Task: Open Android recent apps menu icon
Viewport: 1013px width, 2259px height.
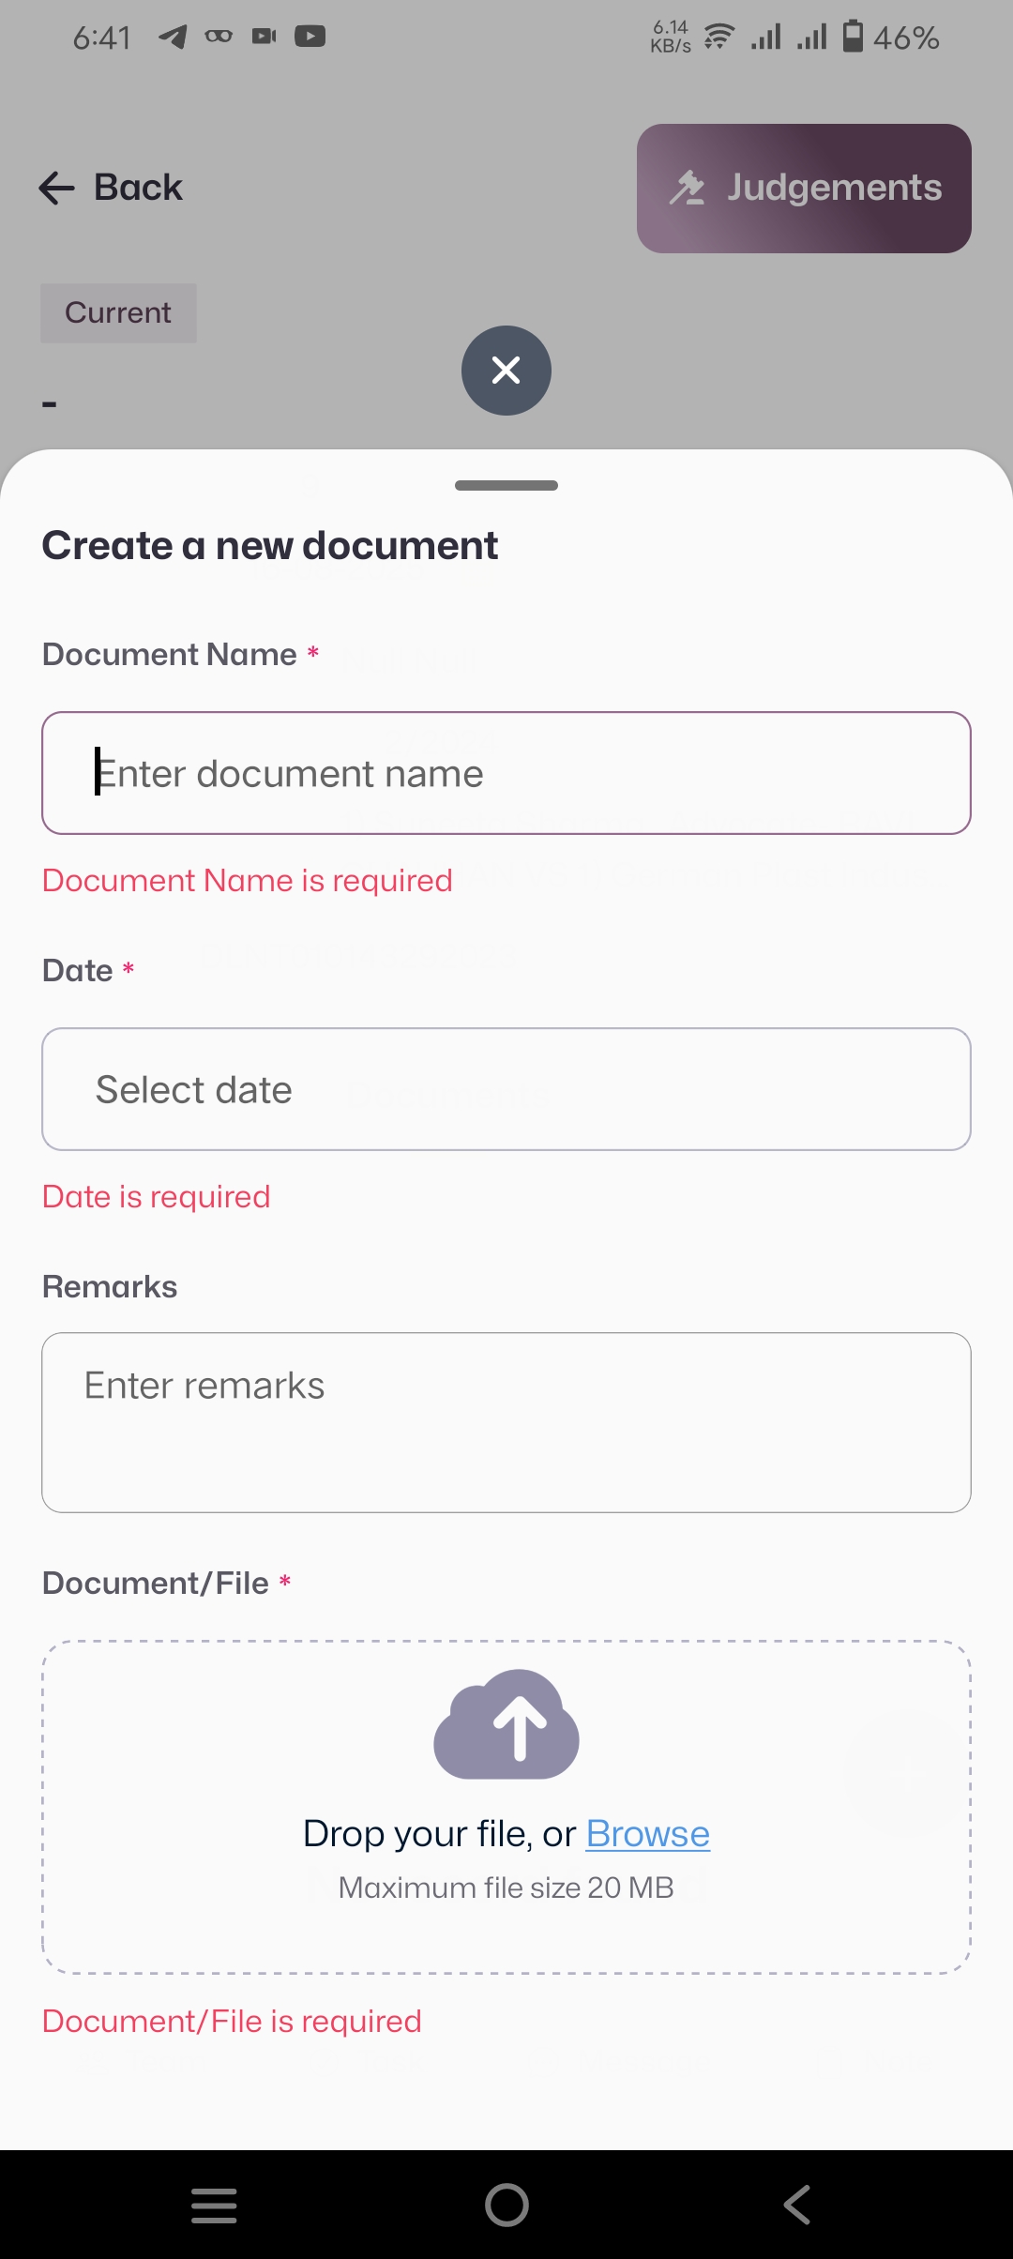Action: (214, 2205)
